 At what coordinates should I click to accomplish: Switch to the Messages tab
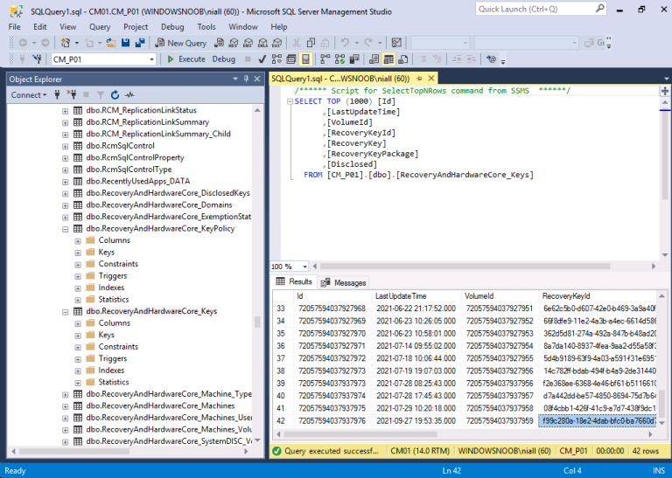click(x=344, y=282)
